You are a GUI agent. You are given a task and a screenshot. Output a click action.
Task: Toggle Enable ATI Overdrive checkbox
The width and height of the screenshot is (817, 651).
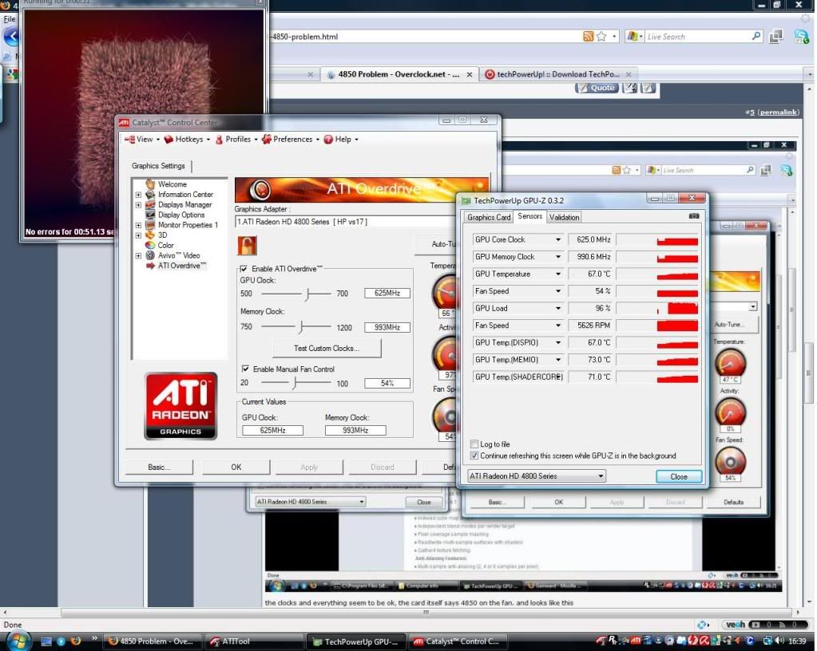pos(244,269)
